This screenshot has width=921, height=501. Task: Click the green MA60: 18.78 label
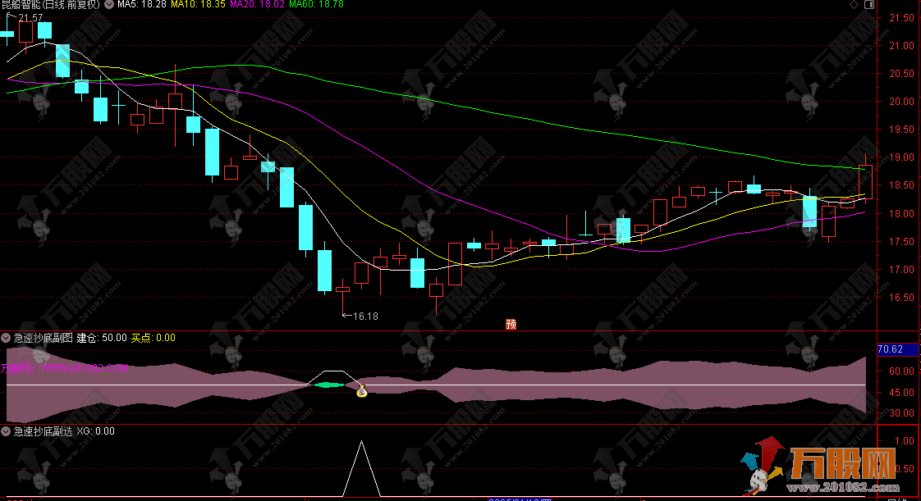[317, 5]
